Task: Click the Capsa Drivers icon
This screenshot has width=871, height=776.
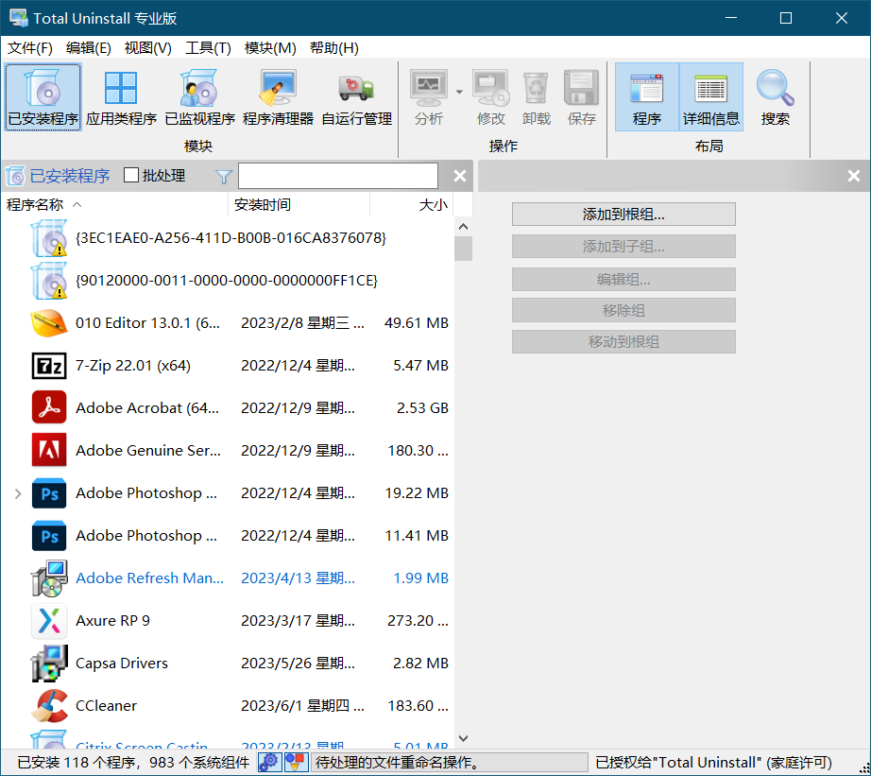Action: click(x=49, y=664)
